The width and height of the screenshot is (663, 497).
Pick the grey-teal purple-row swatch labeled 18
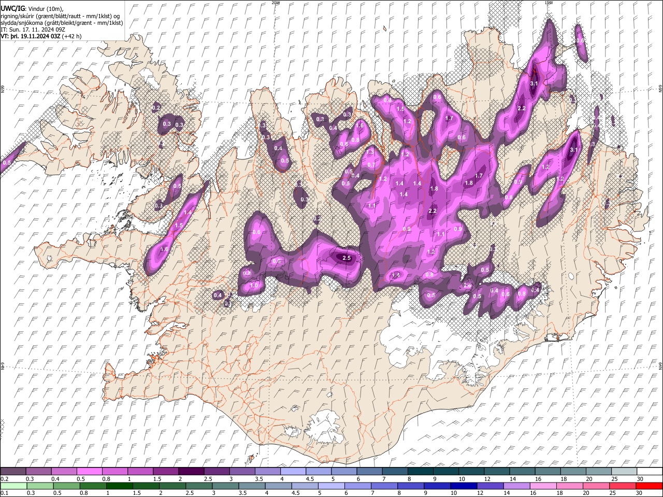[573, 471]
